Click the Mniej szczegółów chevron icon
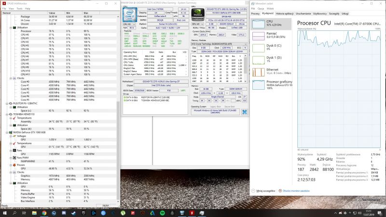 point(253,191)
